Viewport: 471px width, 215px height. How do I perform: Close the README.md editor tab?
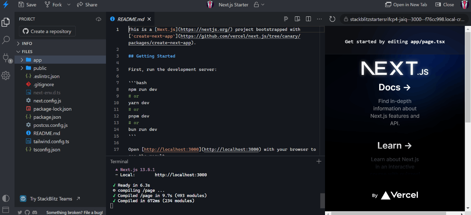point(149,19)
